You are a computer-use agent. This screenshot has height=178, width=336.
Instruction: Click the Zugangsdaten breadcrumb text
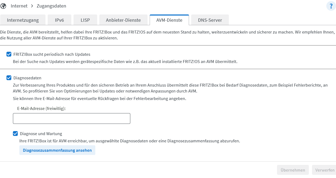tap(51, 6)
